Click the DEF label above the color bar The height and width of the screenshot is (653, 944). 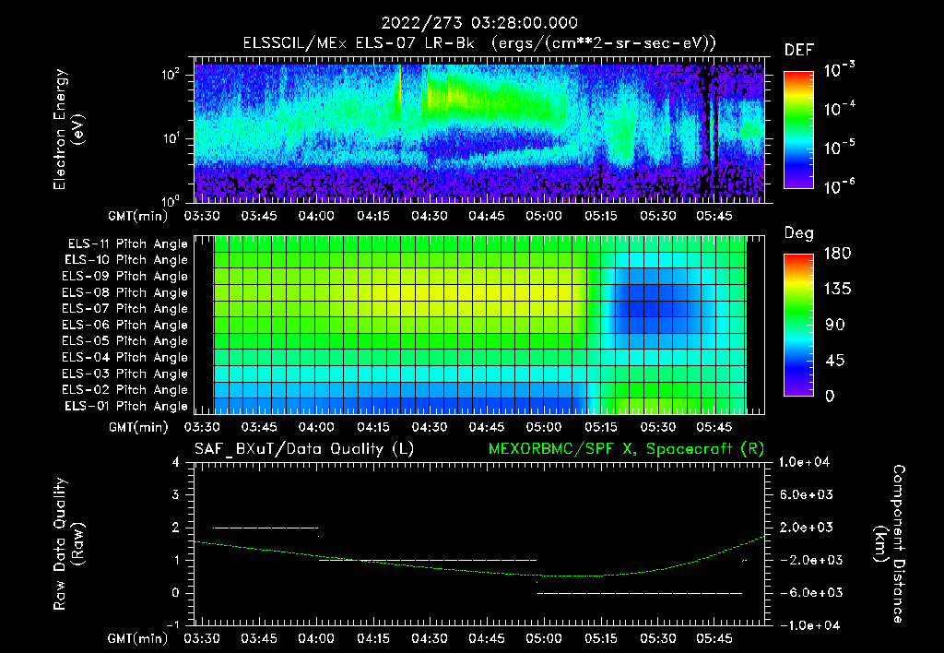point(798,51)
